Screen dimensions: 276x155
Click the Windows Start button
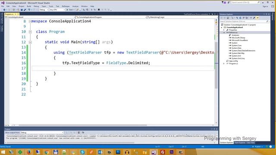click(3, 152)
